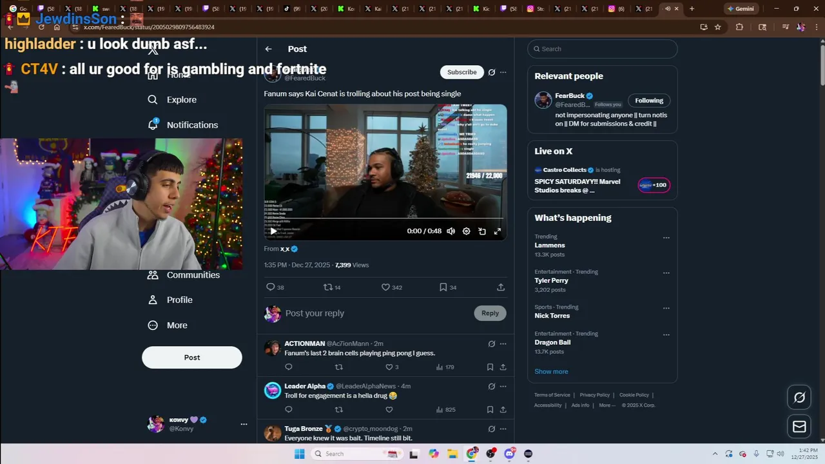Image resolution: width=825 pixels, height=464 pixels.
Task: Toggle picture-in-picture on the video
Action: [482, 231]
